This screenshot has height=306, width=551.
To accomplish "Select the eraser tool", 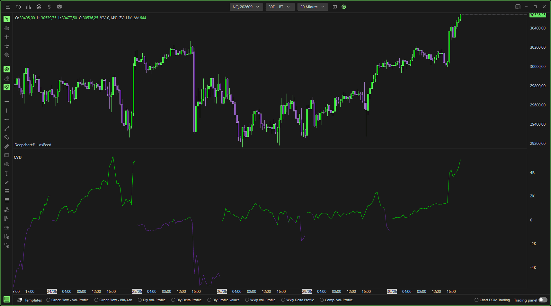I will 7,78.
